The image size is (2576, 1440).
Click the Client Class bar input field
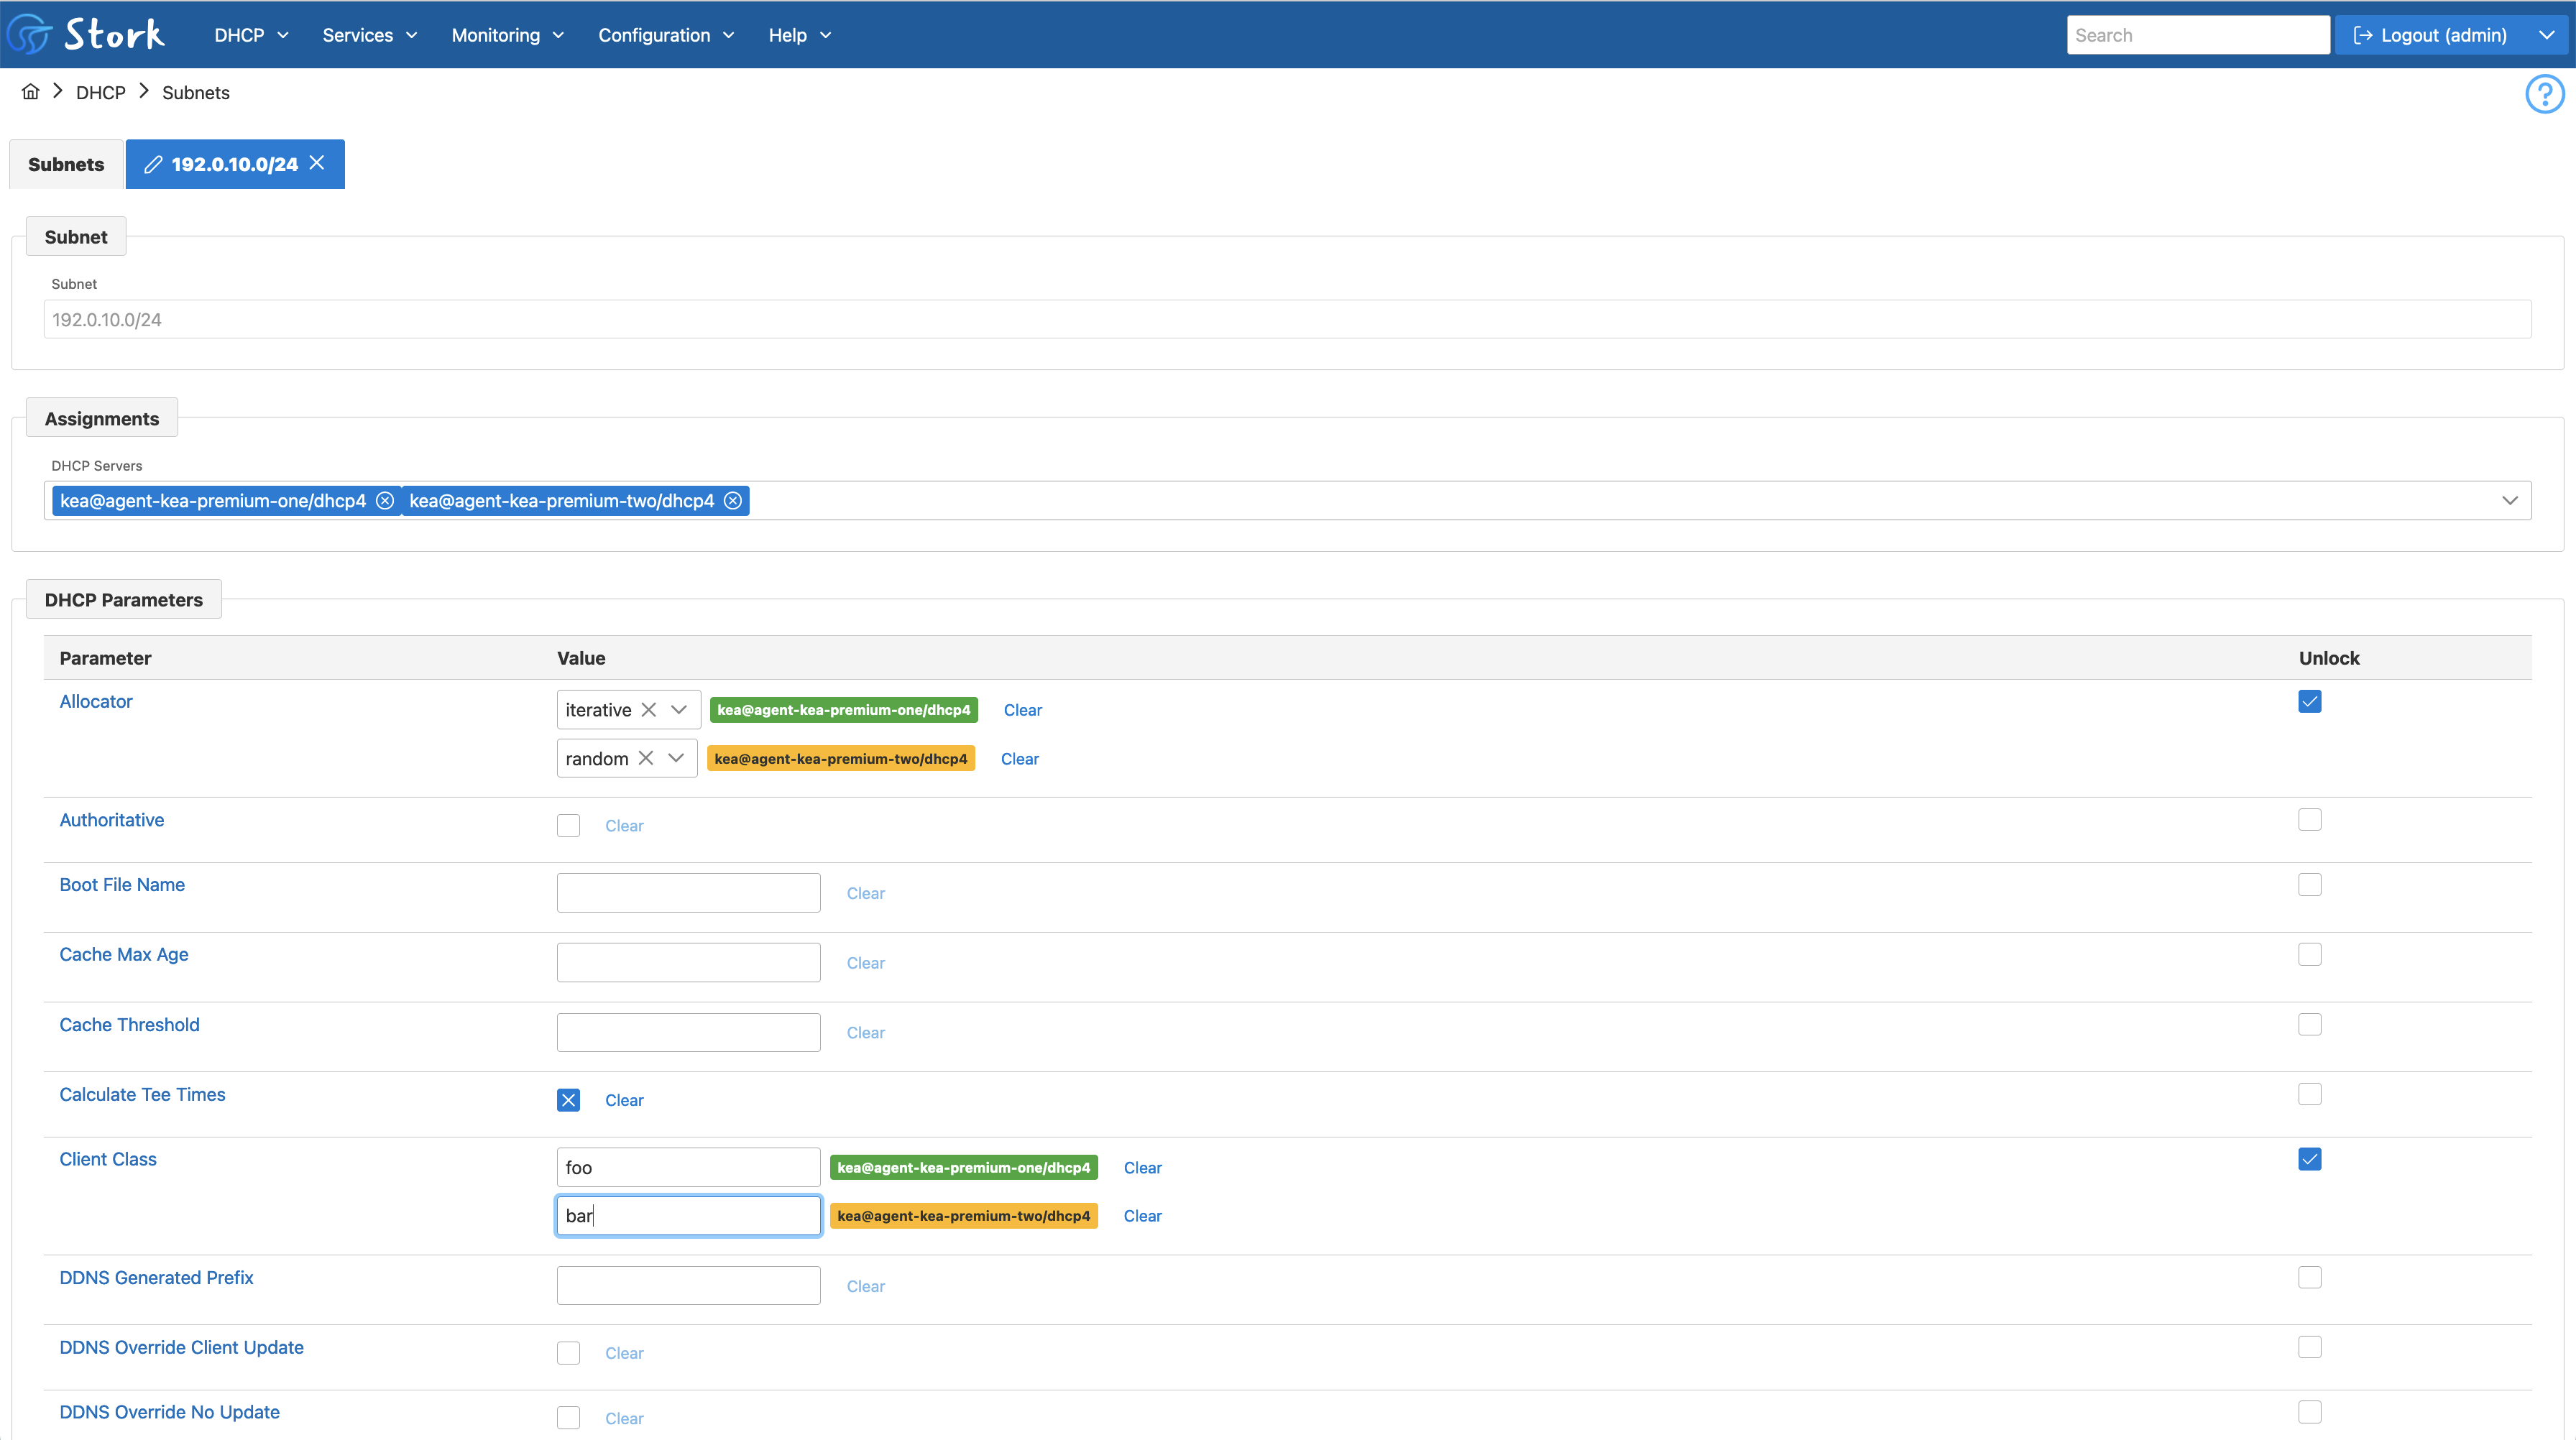click(688, 1216)
